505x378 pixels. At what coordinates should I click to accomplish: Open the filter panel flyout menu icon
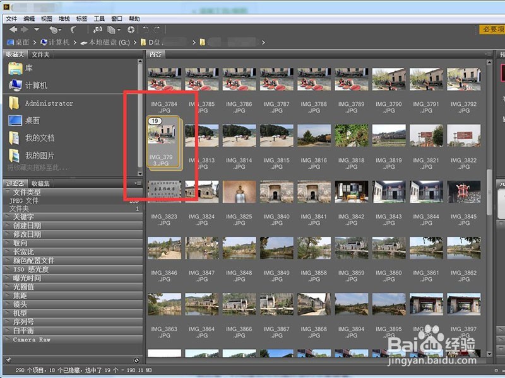138,183
